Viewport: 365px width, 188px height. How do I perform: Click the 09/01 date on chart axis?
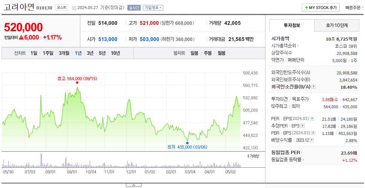[x=72, y=172]
